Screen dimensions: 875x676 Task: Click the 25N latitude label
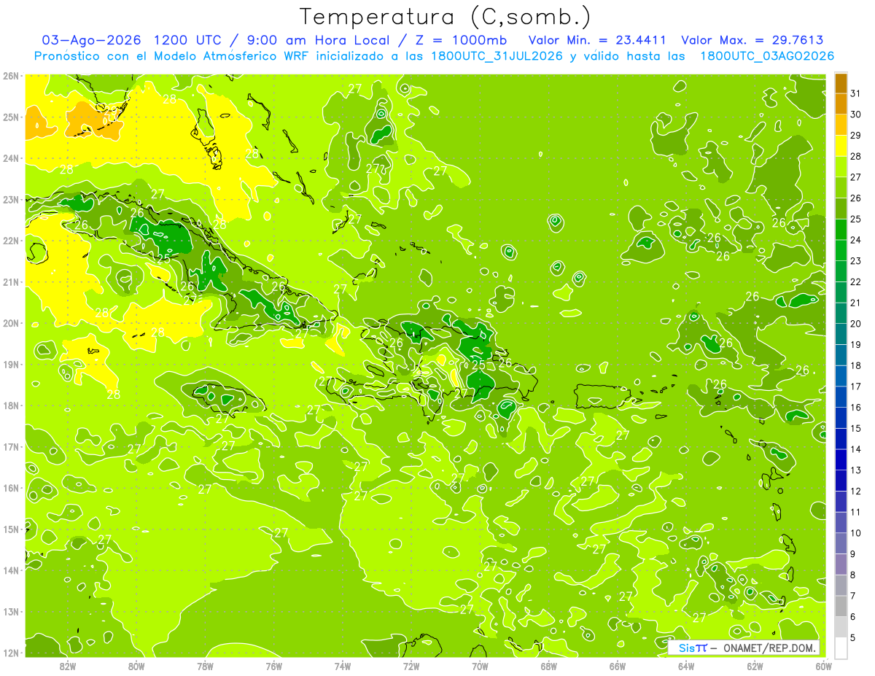click(11, 117)
